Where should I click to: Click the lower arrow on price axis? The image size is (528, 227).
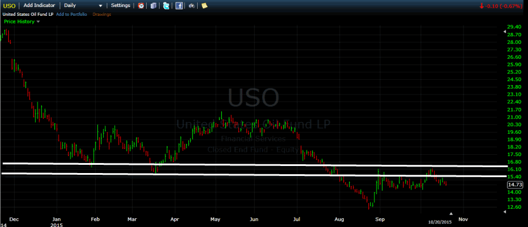[x=505, y=212]
